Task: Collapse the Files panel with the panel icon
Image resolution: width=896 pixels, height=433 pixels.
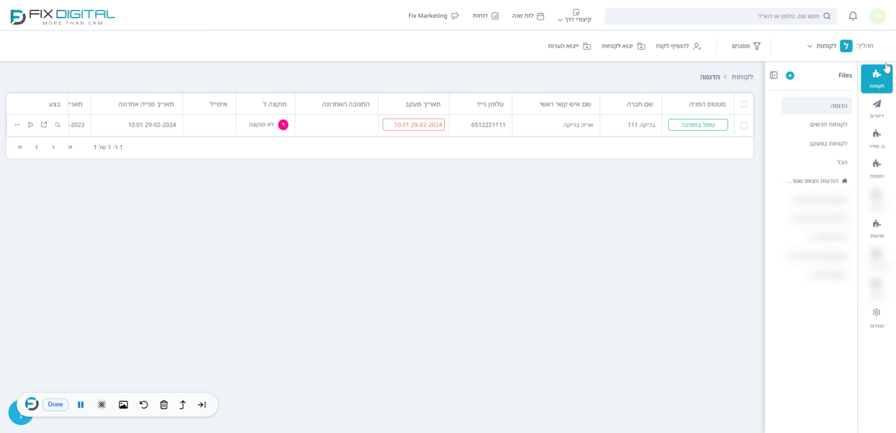Action: [x=774, y=75]
